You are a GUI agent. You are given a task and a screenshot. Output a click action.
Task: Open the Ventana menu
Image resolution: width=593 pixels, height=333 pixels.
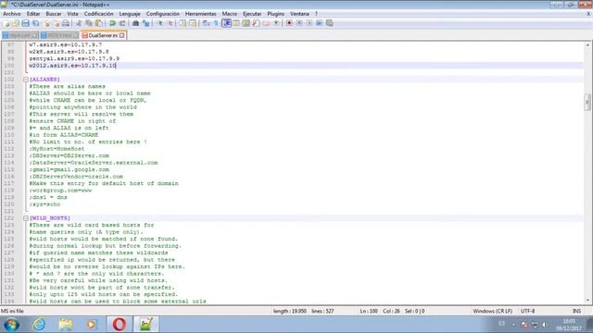(x=299, y=14)
